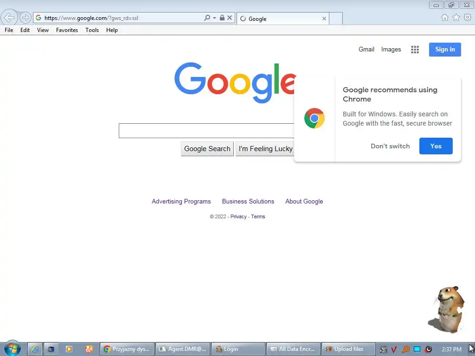Go back with the browser back arrow
475x356 pixels.
pos(9,18)
